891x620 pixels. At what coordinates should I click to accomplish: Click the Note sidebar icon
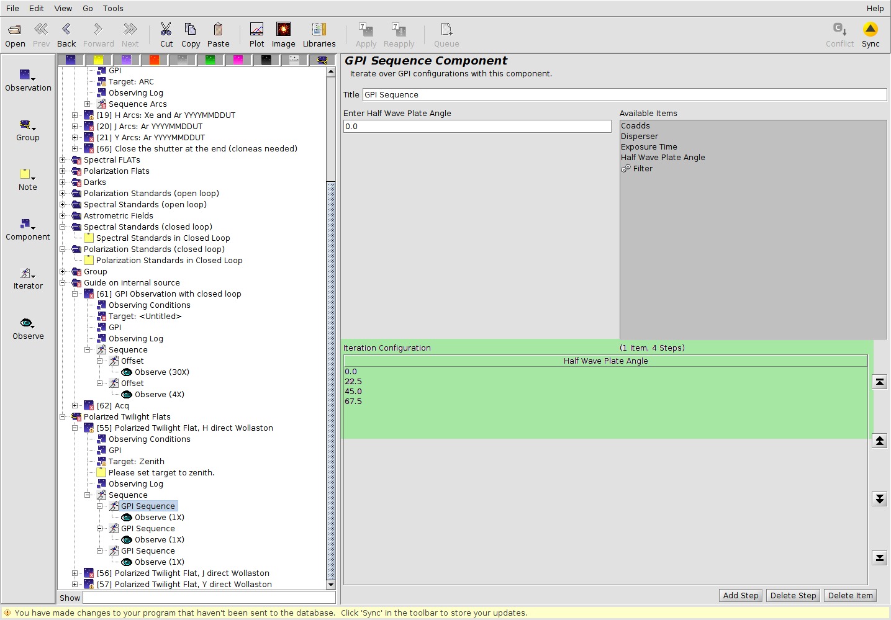(28, 174)
